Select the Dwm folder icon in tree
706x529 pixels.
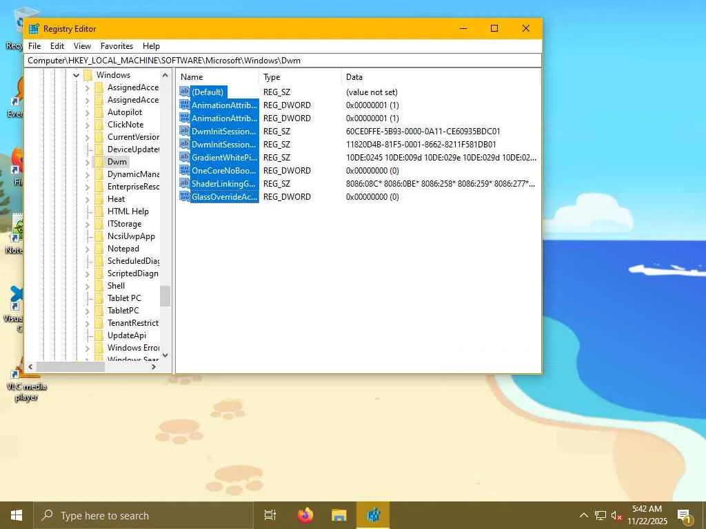tap(99, 162)
